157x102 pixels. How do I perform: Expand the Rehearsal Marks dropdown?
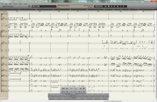pos(64,6)
